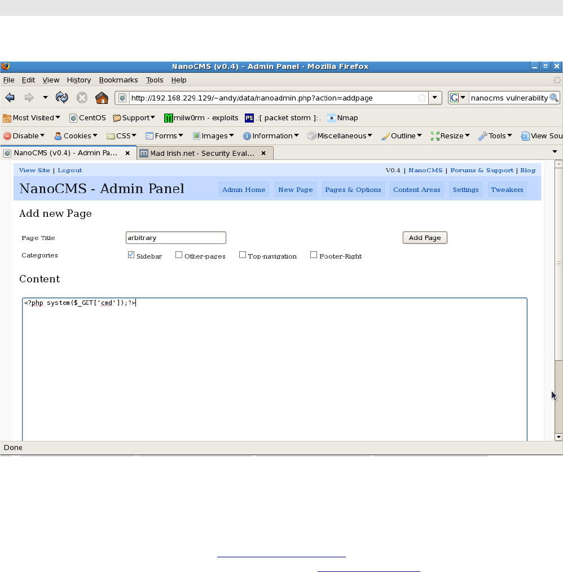Open the Disable menu in Web Developer toolbar
The height and width of the screenshot is (572, 563).
(x=24, y=136)
